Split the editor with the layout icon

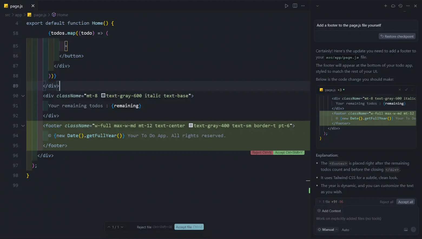295,6
